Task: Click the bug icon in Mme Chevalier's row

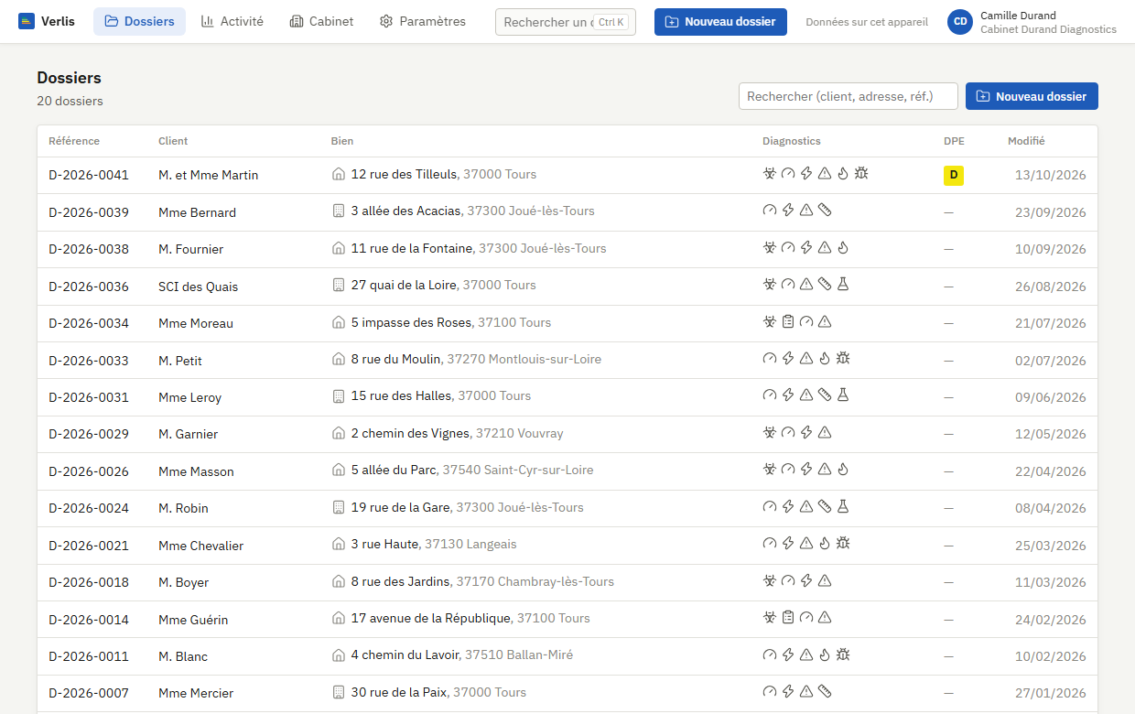Action: pos(843,545)
